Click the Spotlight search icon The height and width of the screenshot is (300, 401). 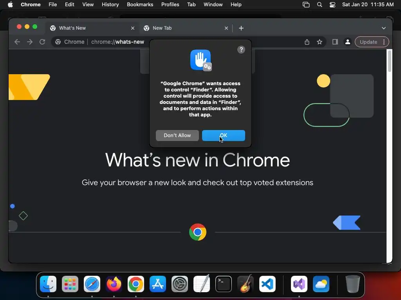[320, 5]
